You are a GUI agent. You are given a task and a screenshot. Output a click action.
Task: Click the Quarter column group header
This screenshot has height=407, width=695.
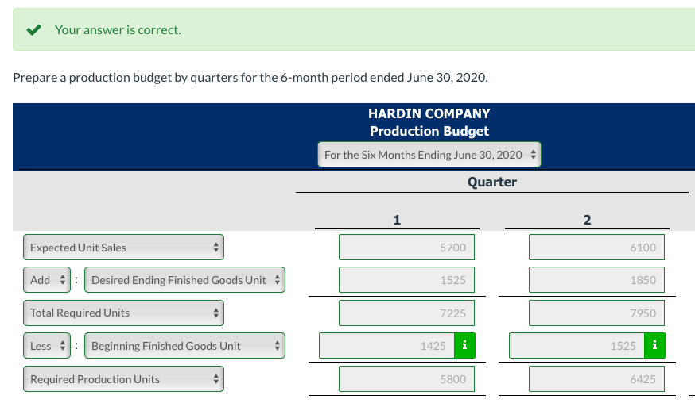point(492,182)
